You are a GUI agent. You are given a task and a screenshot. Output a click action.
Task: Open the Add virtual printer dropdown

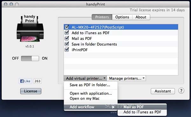tap(85, 78)
